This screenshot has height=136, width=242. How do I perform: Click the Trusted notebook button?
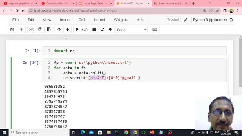point(173,20)
